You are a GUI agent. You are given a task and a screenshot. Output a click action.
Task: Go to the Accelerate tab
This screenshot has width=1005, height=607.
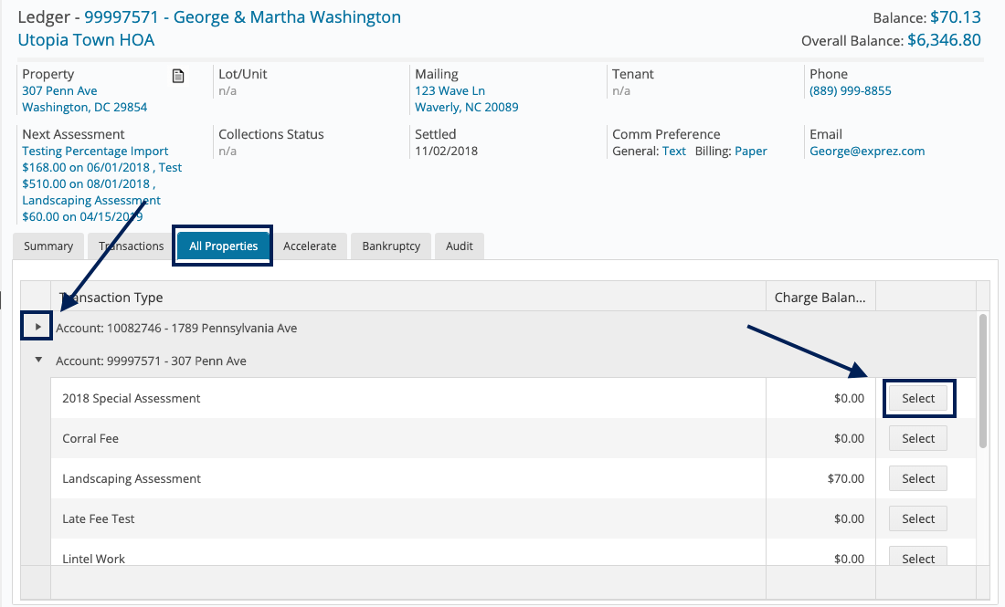pos(310,246)
